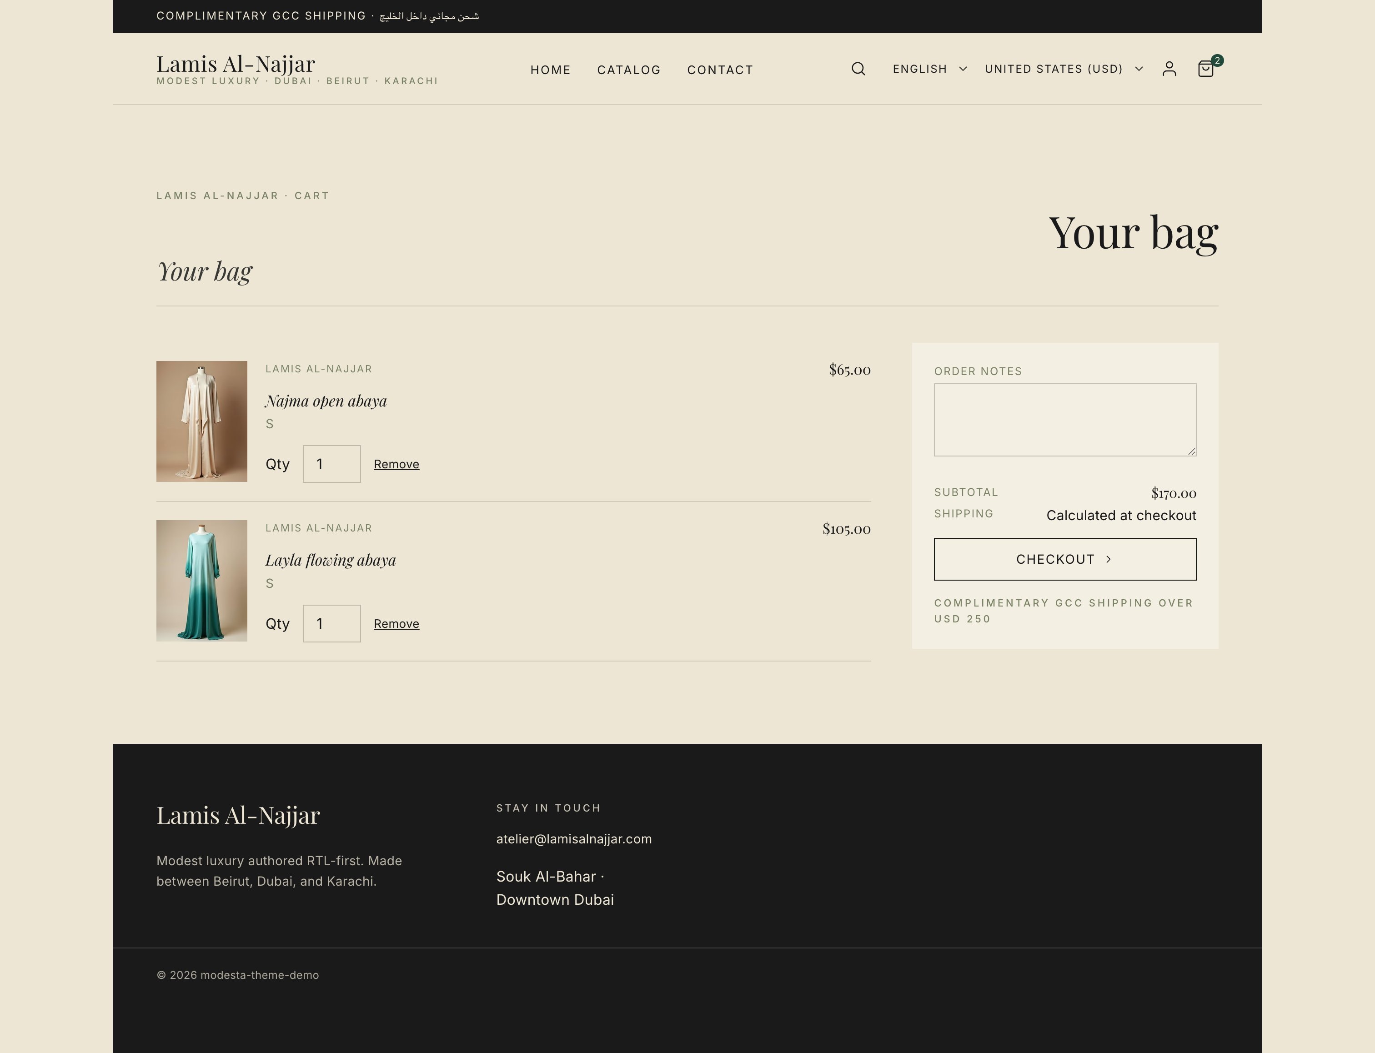Go to the Home menu item

click(550, 70)
